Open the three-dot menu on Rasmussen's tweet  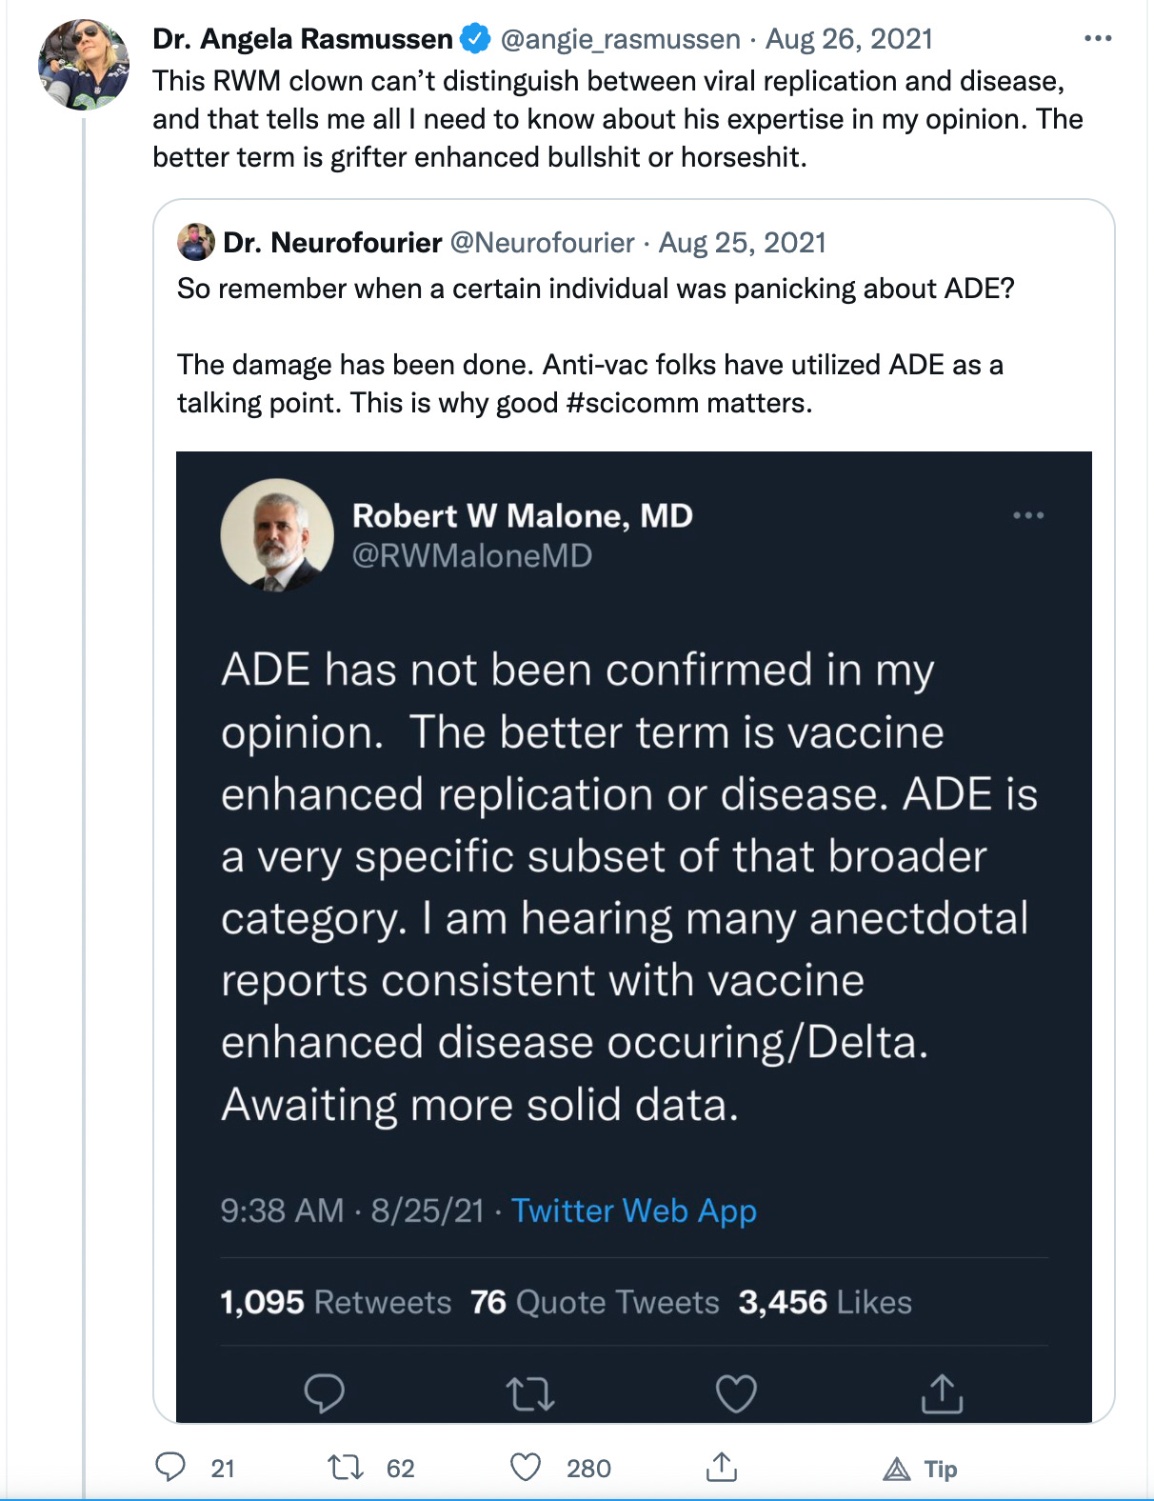pos(1098,39)
